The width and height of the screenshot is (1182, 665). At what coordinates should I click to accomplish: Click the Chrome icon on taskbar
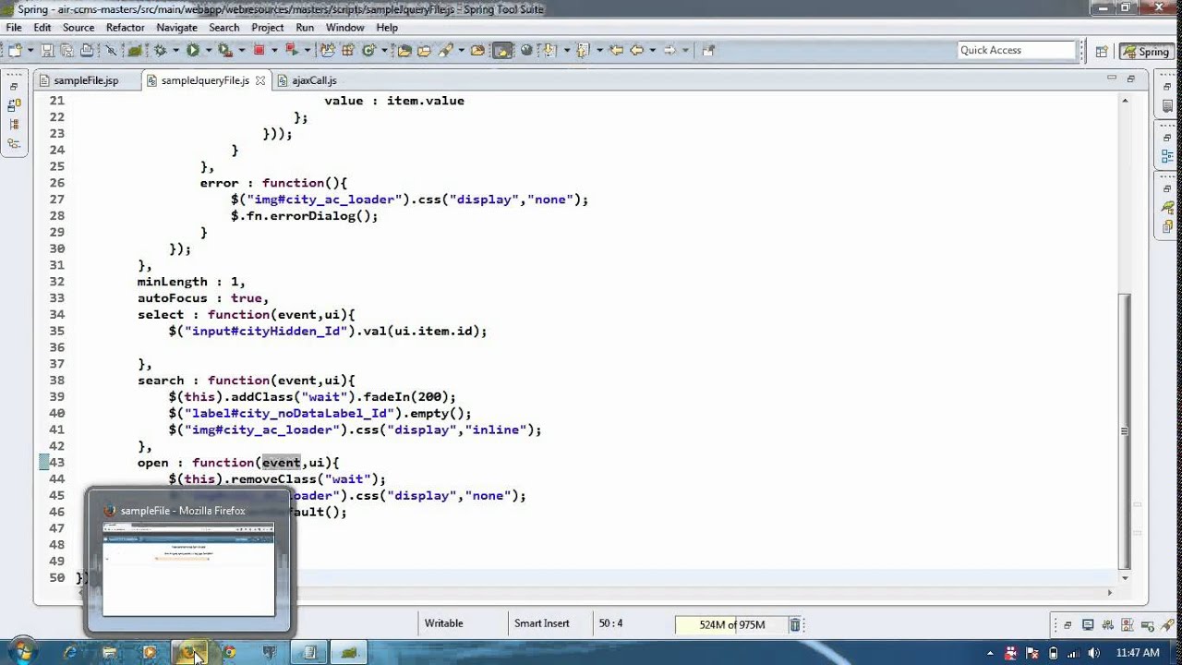point(229,652)
